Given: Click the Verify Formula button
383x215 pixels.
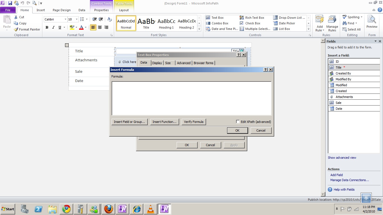Looking at the screenshot, I should pos(193,122).
